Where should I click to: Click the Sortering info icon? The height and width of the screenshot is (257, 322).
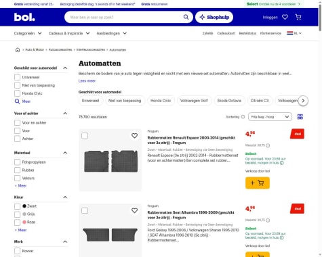click(x=243, y=117)
